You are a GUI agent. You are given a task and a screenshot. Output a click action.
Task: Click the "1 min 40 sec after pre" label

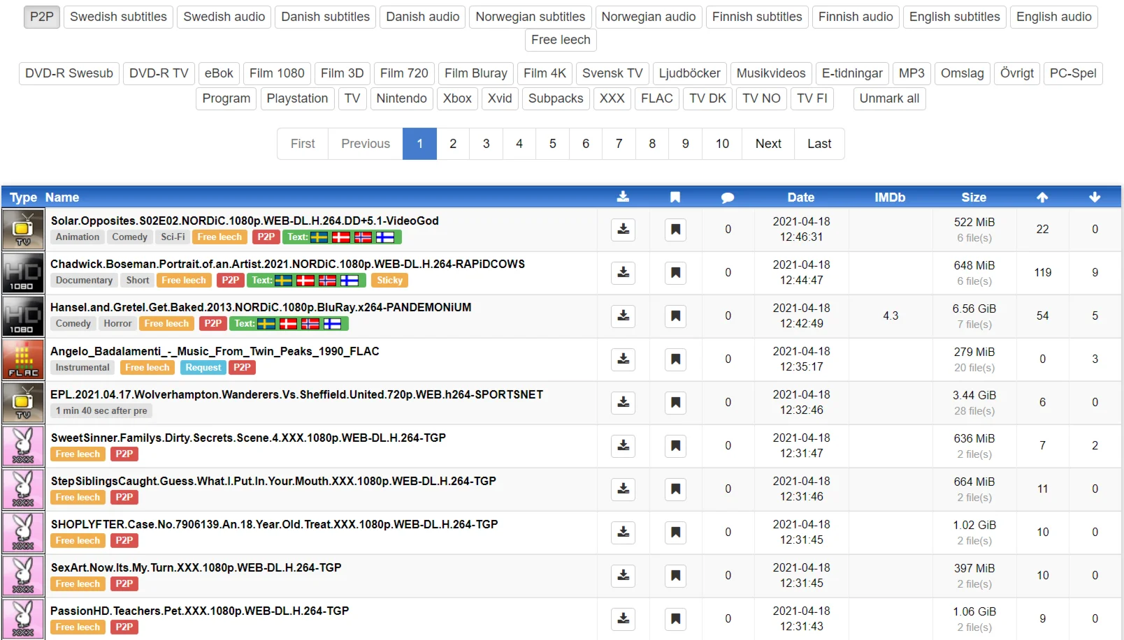(x=101, y=411)
